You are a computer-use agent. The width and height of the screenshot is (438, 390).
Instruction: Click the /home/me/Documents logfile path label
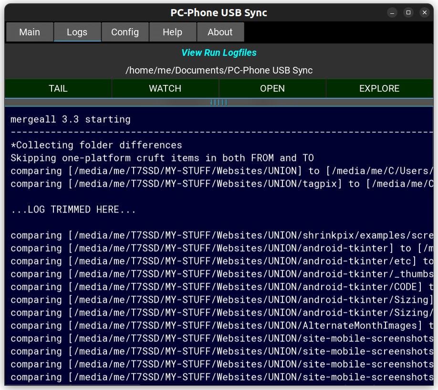click(219, 71)
